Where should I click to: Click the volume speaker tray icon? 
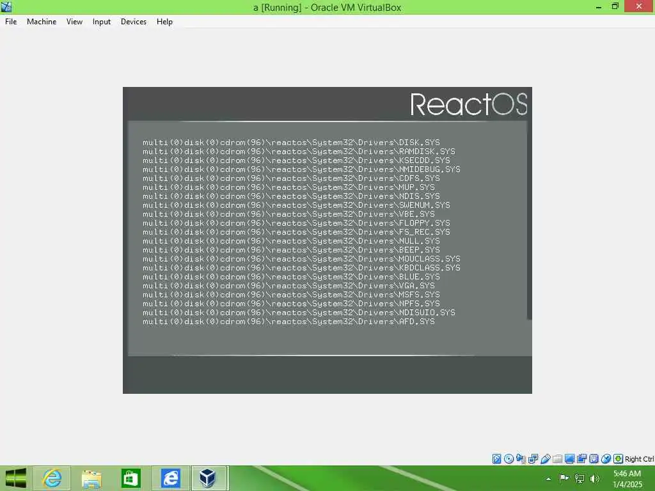[595, 478]
